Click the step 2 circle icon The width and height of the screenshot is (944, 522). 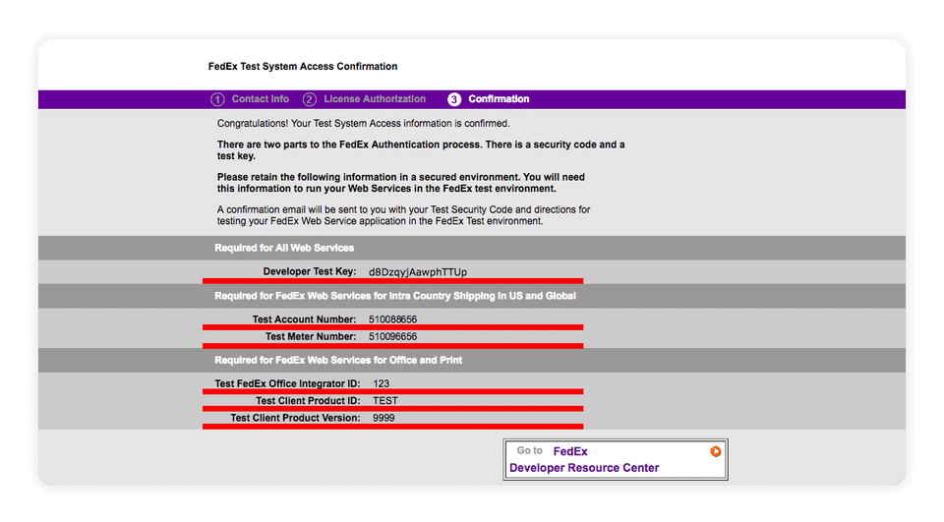[x=310, y=99]
